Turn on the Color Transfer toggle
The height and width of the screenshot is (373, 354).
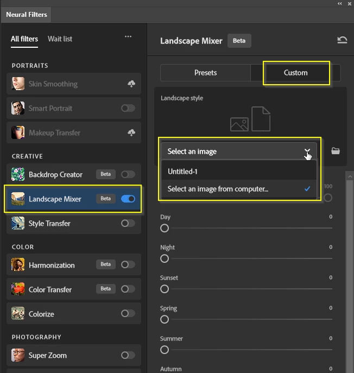(x=128, y=289)
